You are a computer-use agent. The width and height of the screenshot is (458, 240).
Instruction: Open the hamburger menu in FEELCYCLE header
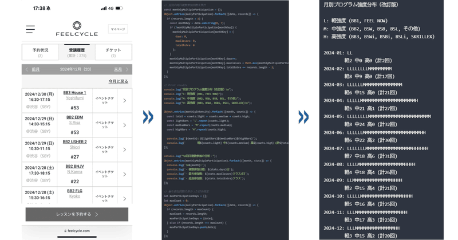click(30, 29)
